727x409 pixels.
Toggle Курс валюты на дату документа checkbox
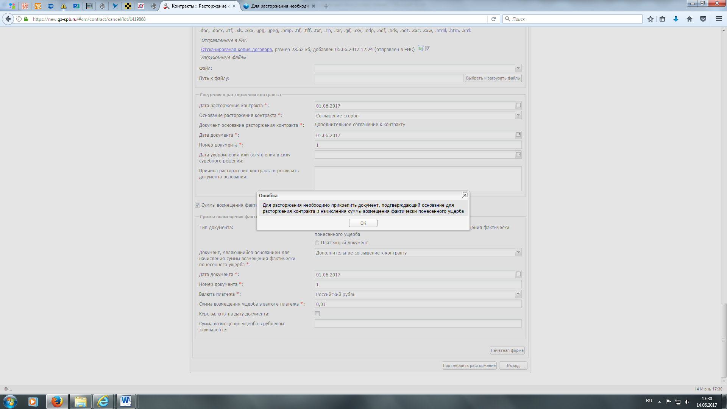pos(317,314)
